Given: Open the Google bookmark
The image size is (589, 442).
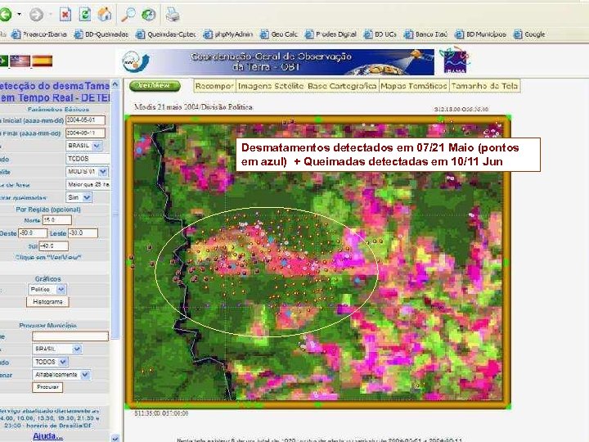Looking at the screenshot, I should pyautogui.click(x=529, y=34).
